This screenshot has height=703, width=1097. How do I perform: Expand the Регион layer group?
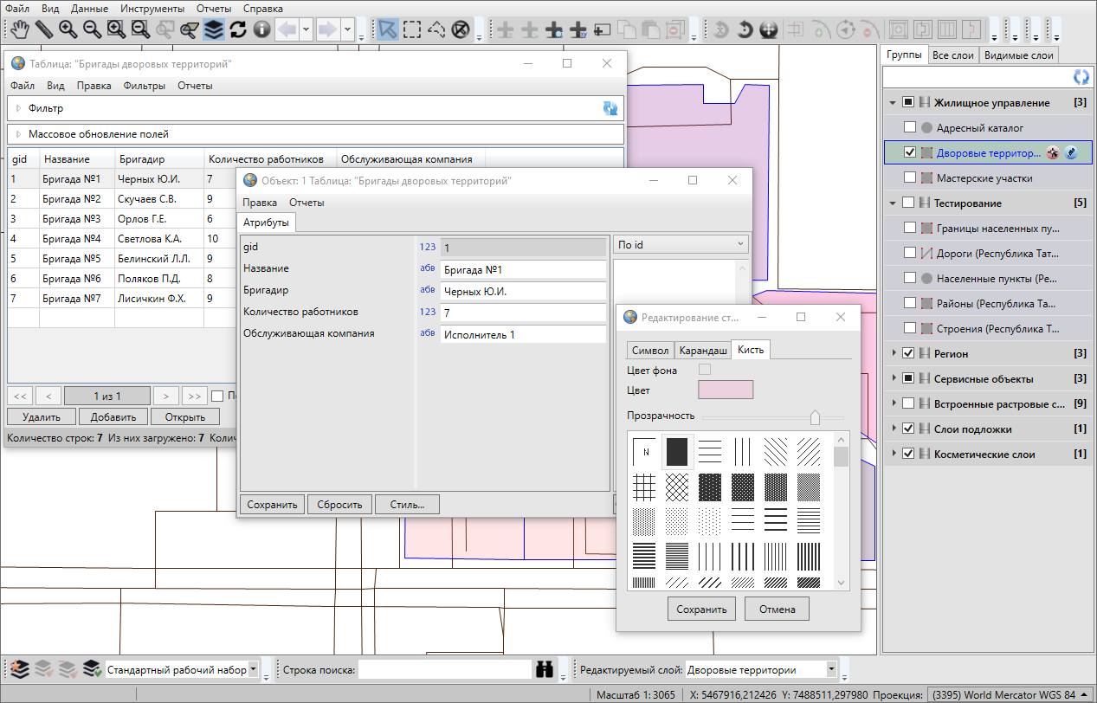(x=893, y=354)
